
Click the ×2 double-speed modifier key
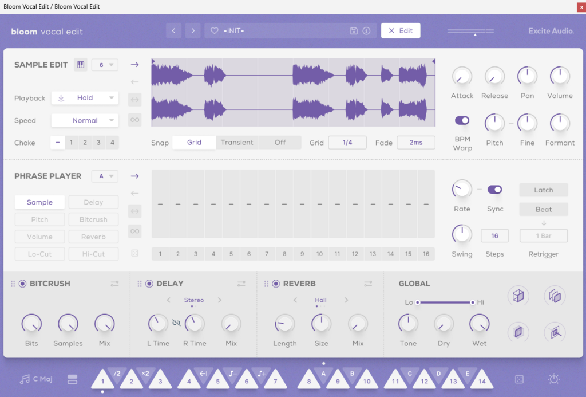(145, 375)
